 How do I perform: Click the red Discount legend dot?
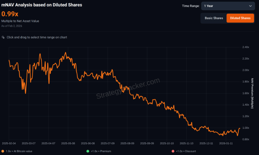(172, 151)
